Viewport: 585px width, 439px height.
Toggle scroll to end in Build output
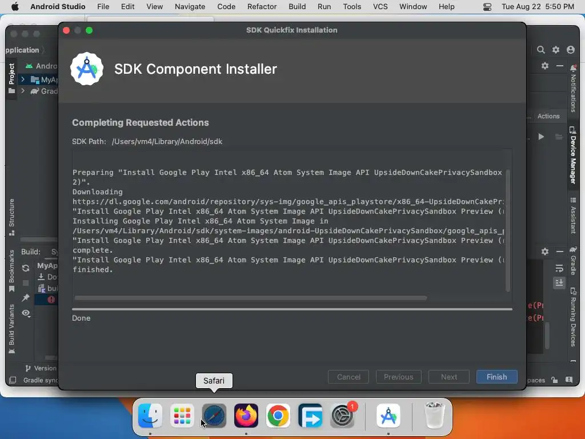(x=559, y=282)
